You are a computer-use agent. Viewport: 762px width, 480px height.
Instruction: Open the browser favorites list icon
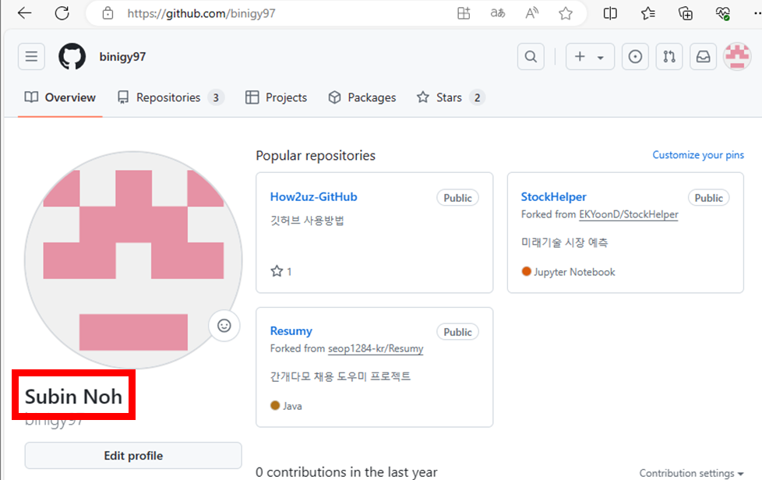click(647, 13)
